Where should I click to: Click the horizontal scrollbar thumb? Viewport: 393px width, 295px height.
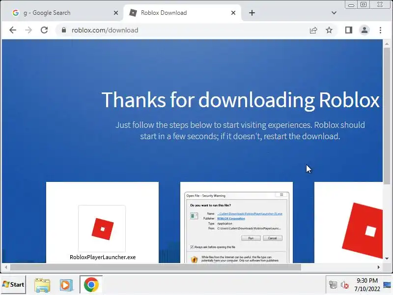(155, 267)
